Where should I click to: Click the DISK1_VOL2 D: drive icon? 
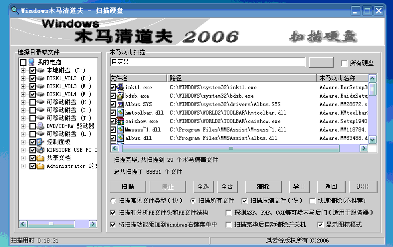(40, 78)
